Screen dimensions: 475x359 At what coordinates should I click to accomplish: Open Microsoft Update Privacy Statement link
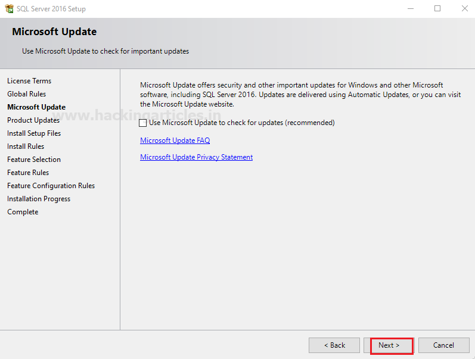(x=196, y=157)
